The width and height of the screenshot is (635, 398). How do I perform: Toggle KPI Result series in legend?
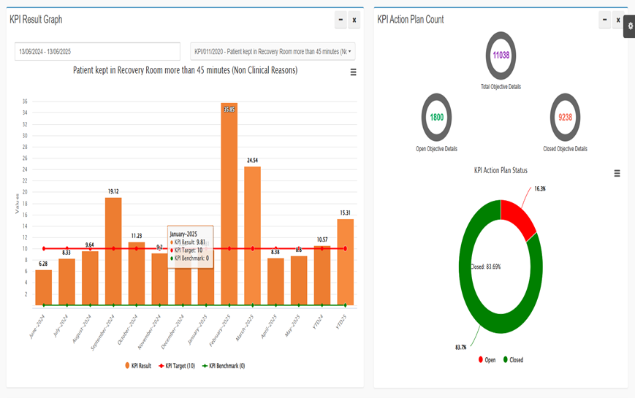(138, 366)
